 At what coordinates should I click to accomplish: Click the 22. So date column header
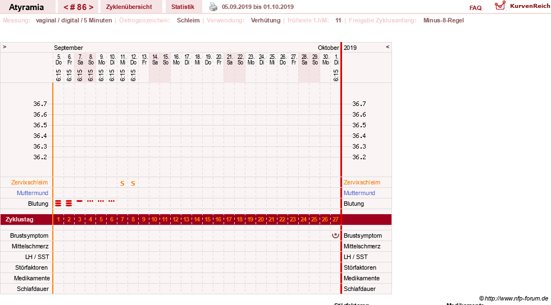coord(240,59)
